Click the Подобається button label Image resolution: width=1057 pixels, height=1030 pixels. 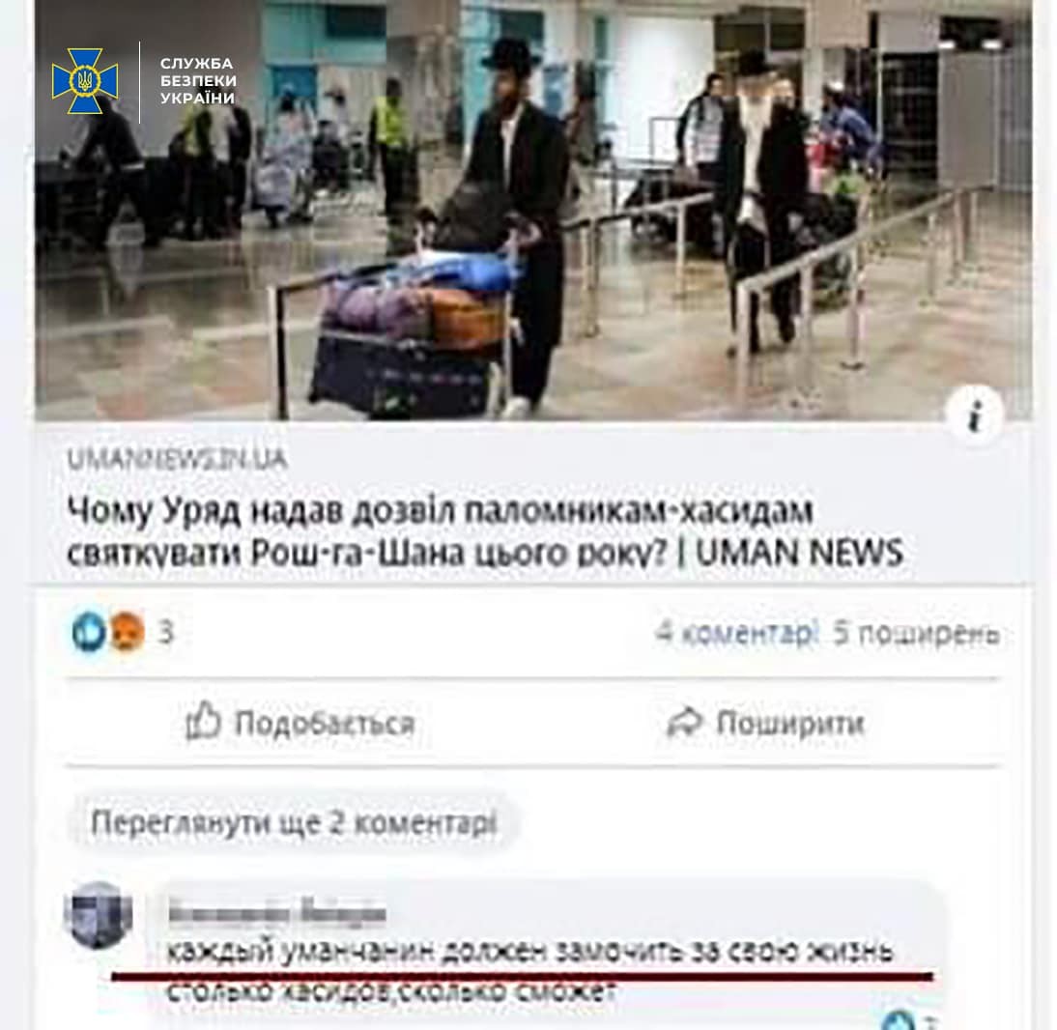pyautogui.click(x=325, y=724)
